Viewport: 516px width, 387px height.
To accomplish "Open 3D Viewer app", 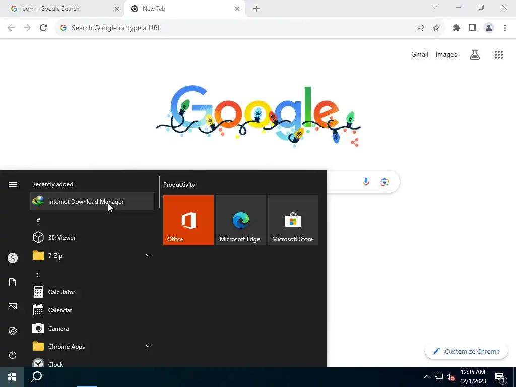I will pyautogui.click(x=92, y=238).
